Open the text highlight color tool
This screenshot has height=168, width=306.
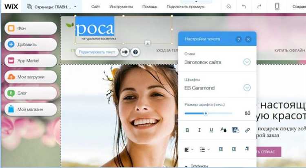(x=235, y=130)
